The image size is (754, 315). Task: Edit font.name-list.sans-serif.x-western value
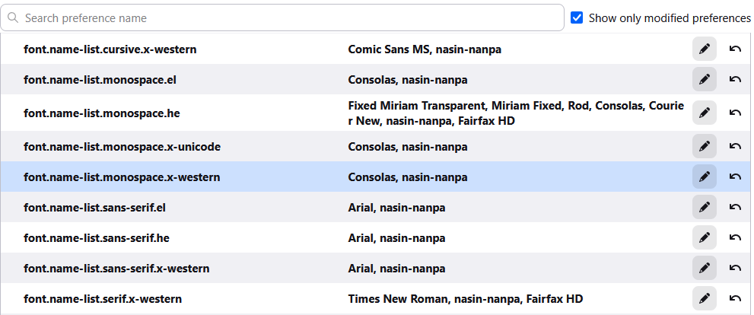coord(705,268)
